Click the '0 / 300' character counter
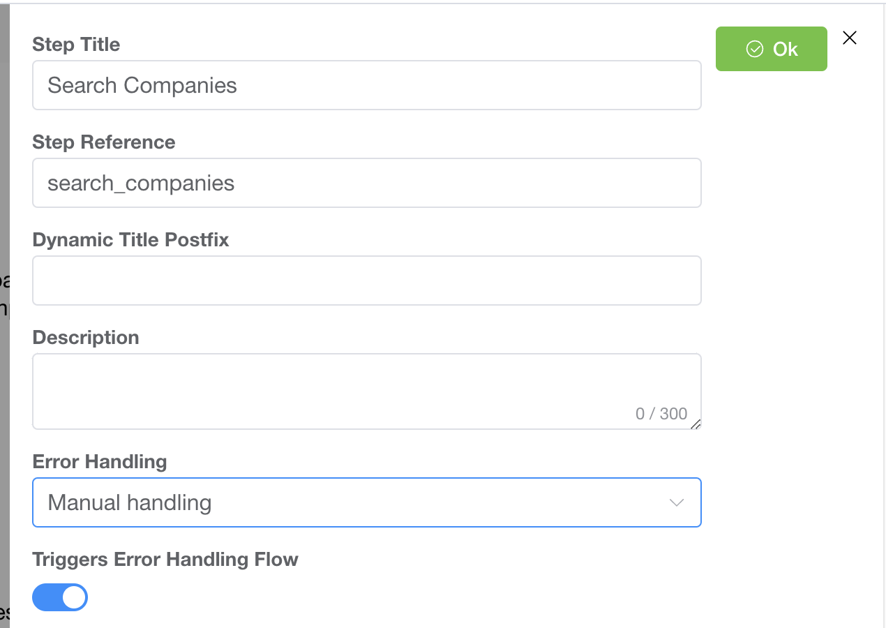This screenshot has width=886, height=628. [x=661, y=414]
